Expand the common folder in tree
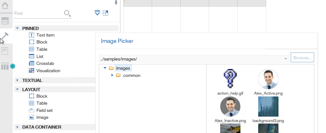The width and height of the screenshot is (326, 133). pos(112,75)
